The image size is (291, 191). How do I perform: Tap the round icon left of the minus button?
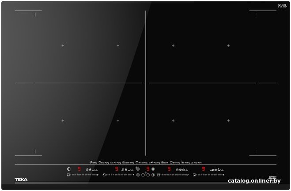[138, 175]
